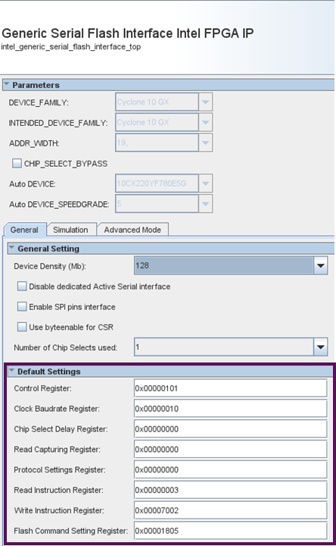The height and width of the screenshot is (546, 336).
Task: Click the Auto DEVICE 10CX220YF780E5G box
Action: (157, 184)
